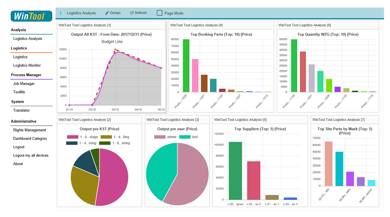Image resolution: width=390 pixels, height=217 pixels.
Task: Click the green L-00 bar in Top Suppliers
Action: tap(235, 171)
